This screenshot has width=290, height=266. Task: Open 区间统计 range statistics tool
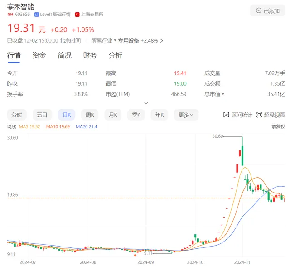click(x=238, y=115)
